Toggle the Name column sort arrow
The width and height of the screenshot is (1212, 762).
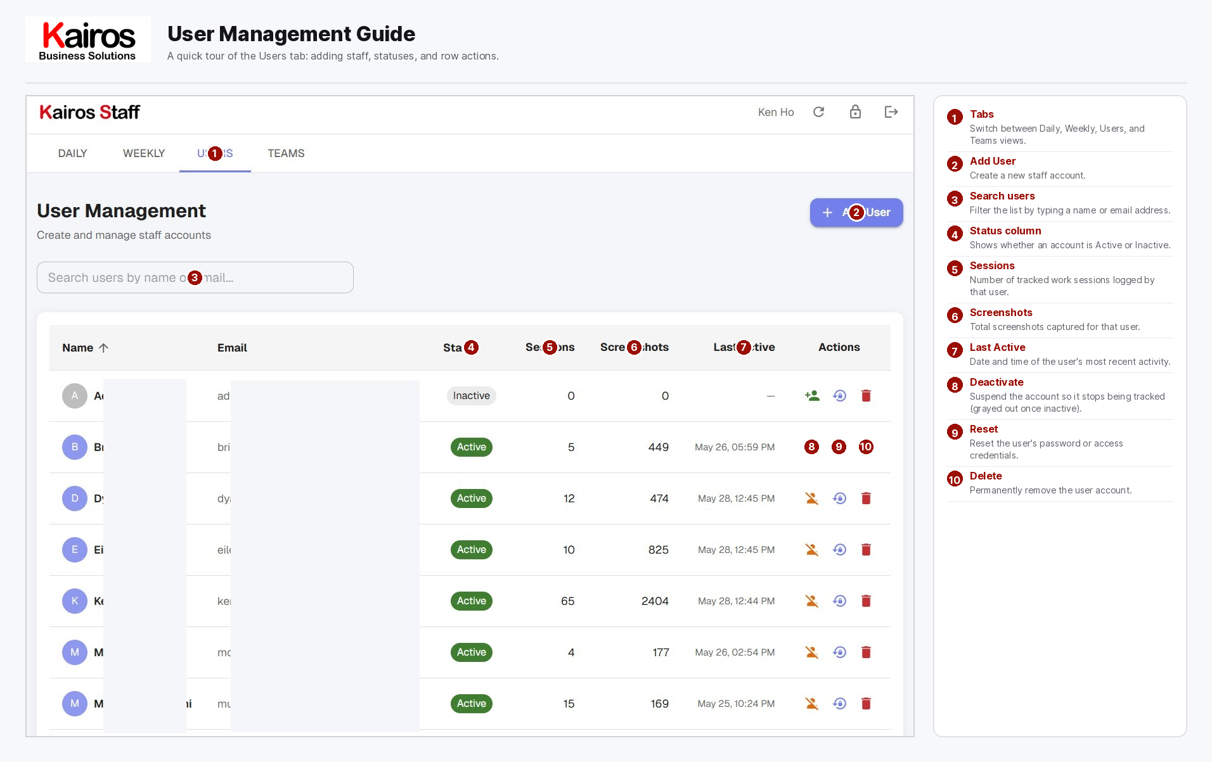pyautogui.click(x=104, y=348)
